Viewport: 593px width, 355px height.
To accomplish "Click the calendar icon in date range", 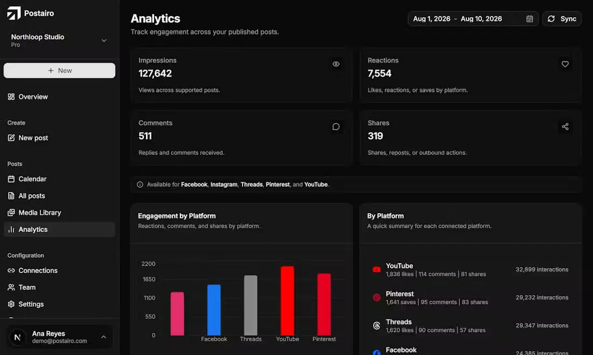I will pyautogui.click(x=529, y=19).
